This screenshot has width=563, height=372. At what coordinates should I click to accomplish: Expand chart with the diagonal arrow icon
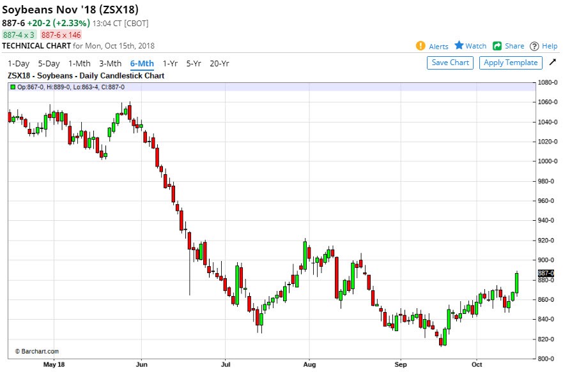(x=553, y=63)
